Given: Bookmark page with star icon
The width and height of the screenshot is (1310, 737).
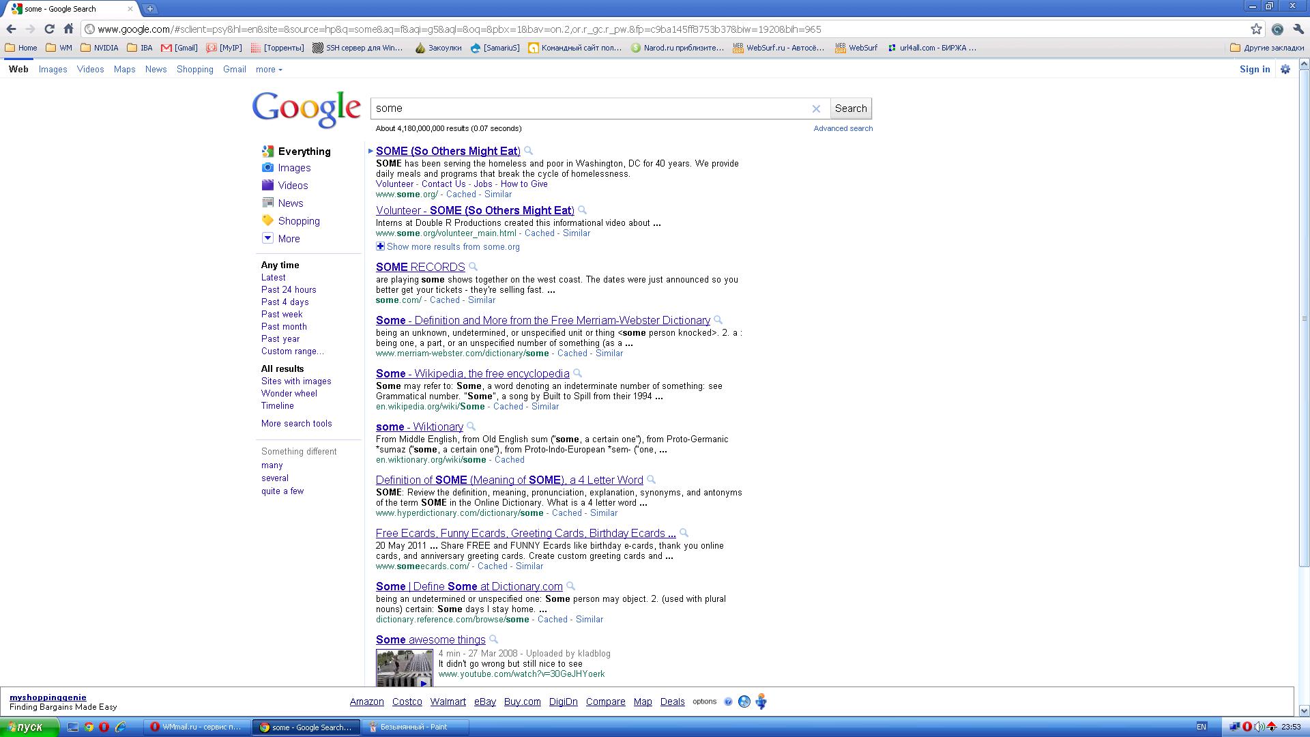Looking at the screenshot, I should (1256, 29).
